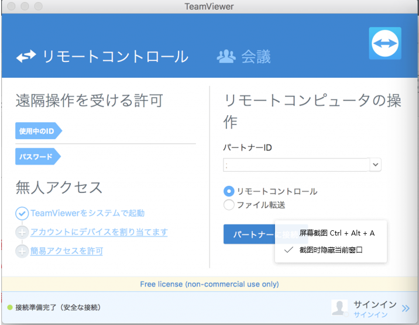Click the パートナーID input field
The width and height of the screenshot is (419, 325).
pyautogui.click(x=296, y=165)
